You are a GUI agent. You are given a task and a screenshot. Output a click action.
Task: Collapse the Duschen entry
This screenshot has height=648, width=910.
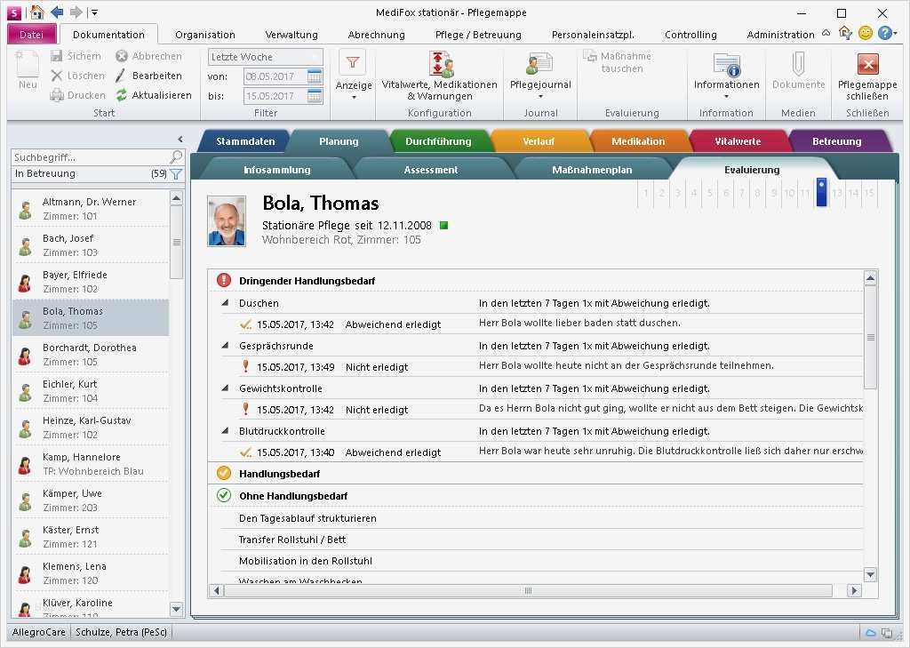pos(225,302)
